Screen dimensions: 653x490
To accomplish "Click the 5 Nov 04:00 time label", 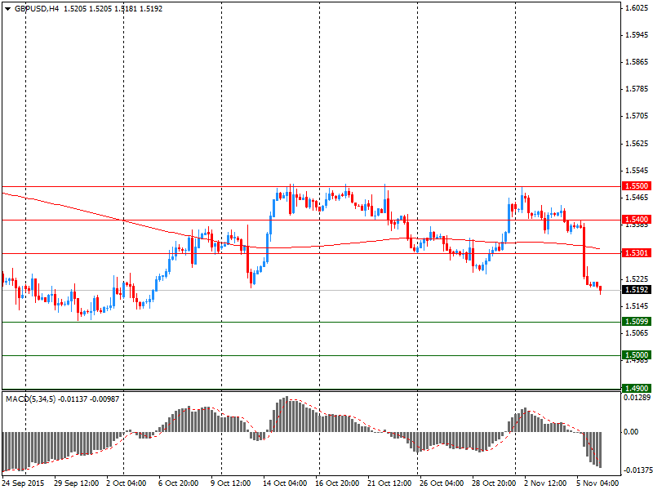I will (x=597, y=483).
